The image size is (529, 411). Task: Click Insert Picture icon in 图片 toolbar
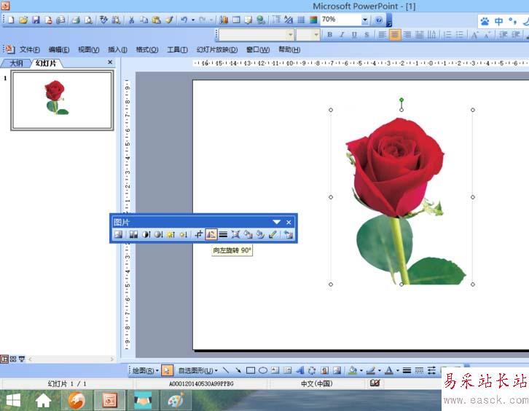point(118,234)
